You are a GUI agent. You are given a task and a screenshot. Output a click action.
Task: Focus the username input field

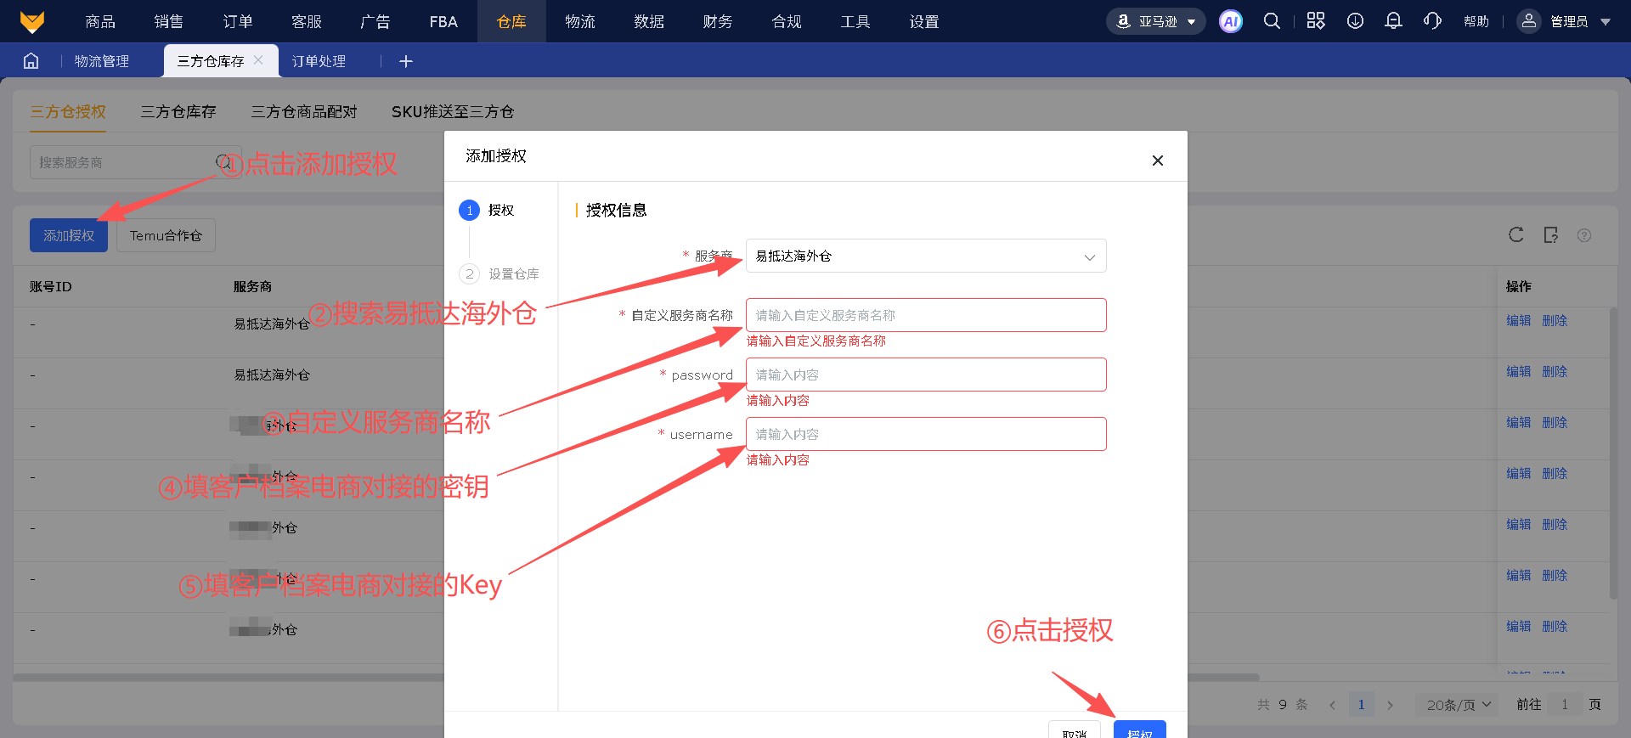tap(926, 434)
